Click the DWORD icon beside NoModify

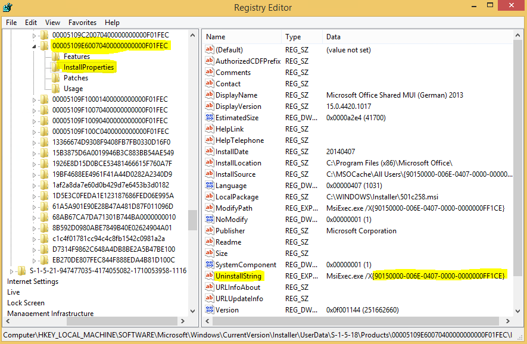(x=210, y=219)
